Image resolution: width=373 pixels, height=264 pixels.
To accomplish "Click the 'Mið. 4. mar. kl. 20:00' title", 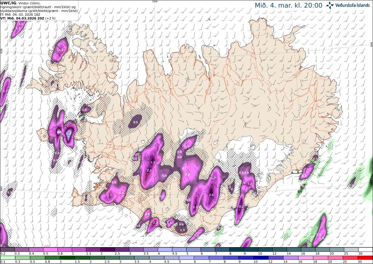I will [x=288, y=5].
